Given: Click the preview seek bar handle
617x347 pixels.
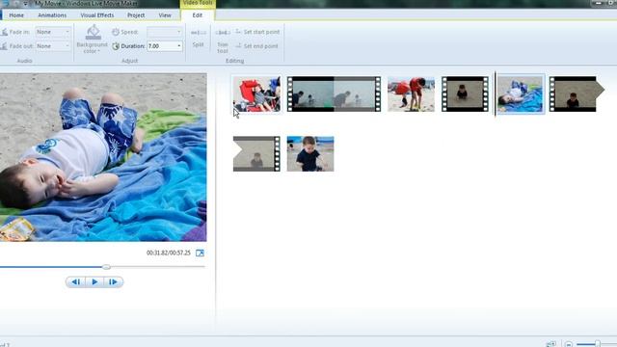Looking at the screenshot, I should (106, 267).
